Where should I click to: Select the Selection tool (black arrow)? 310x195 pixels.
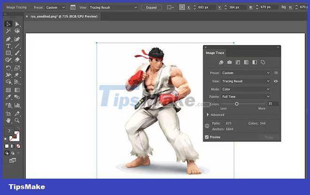tap(8, 24)
